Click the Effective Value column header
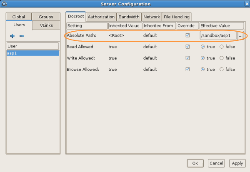The height and width of the screenshot is (172, 250). coord(222,26)
